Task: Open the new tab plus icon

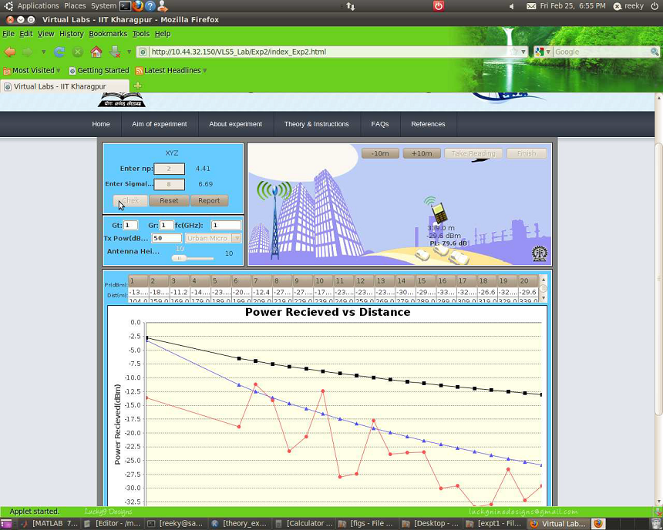Action: tap(138, 86)
